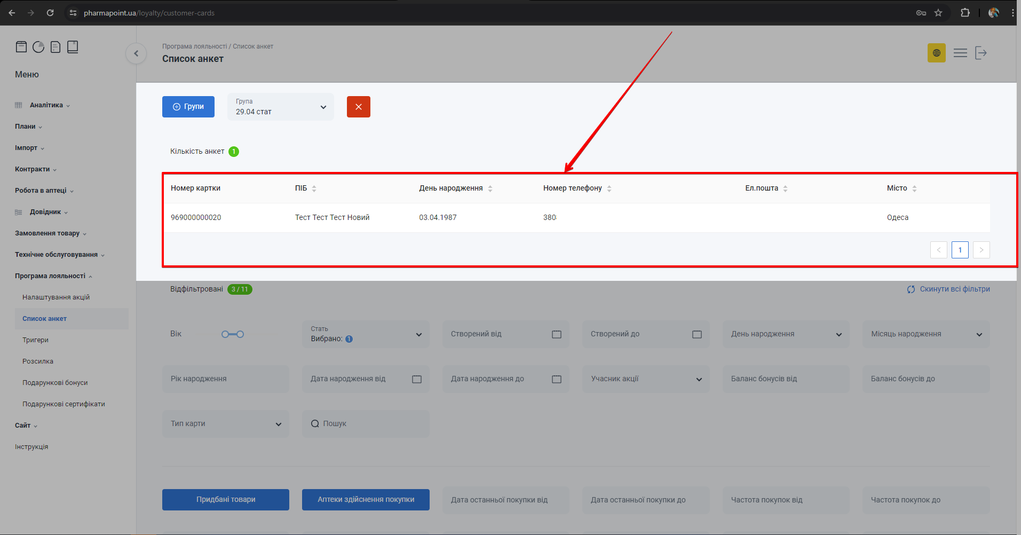Bookmark the page with the star icon

938,13
